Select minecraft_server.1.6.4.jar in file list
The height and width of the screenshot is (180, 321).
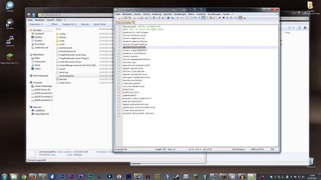pyautogui.click(x=70, y=62)
